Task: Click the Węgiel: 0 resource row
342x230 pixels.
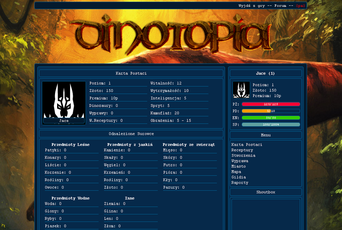Action: pos(131,165)
